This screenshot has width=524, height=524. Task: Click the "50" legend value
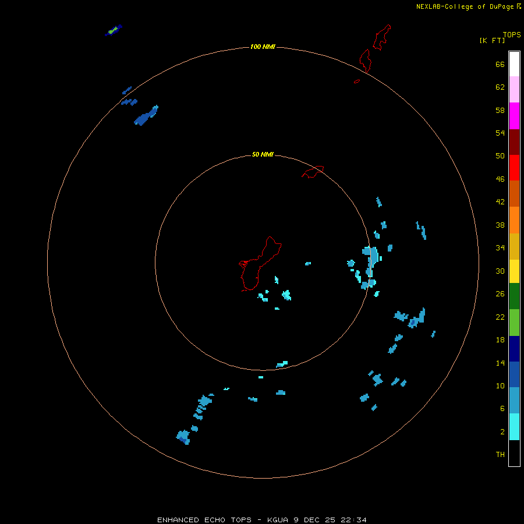(x=500, y=156)
